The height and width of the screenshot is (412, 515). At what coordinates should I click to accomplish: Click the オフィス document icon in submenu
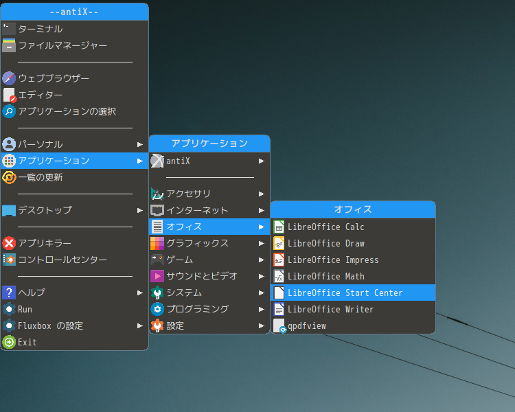[x=157, y=227]
